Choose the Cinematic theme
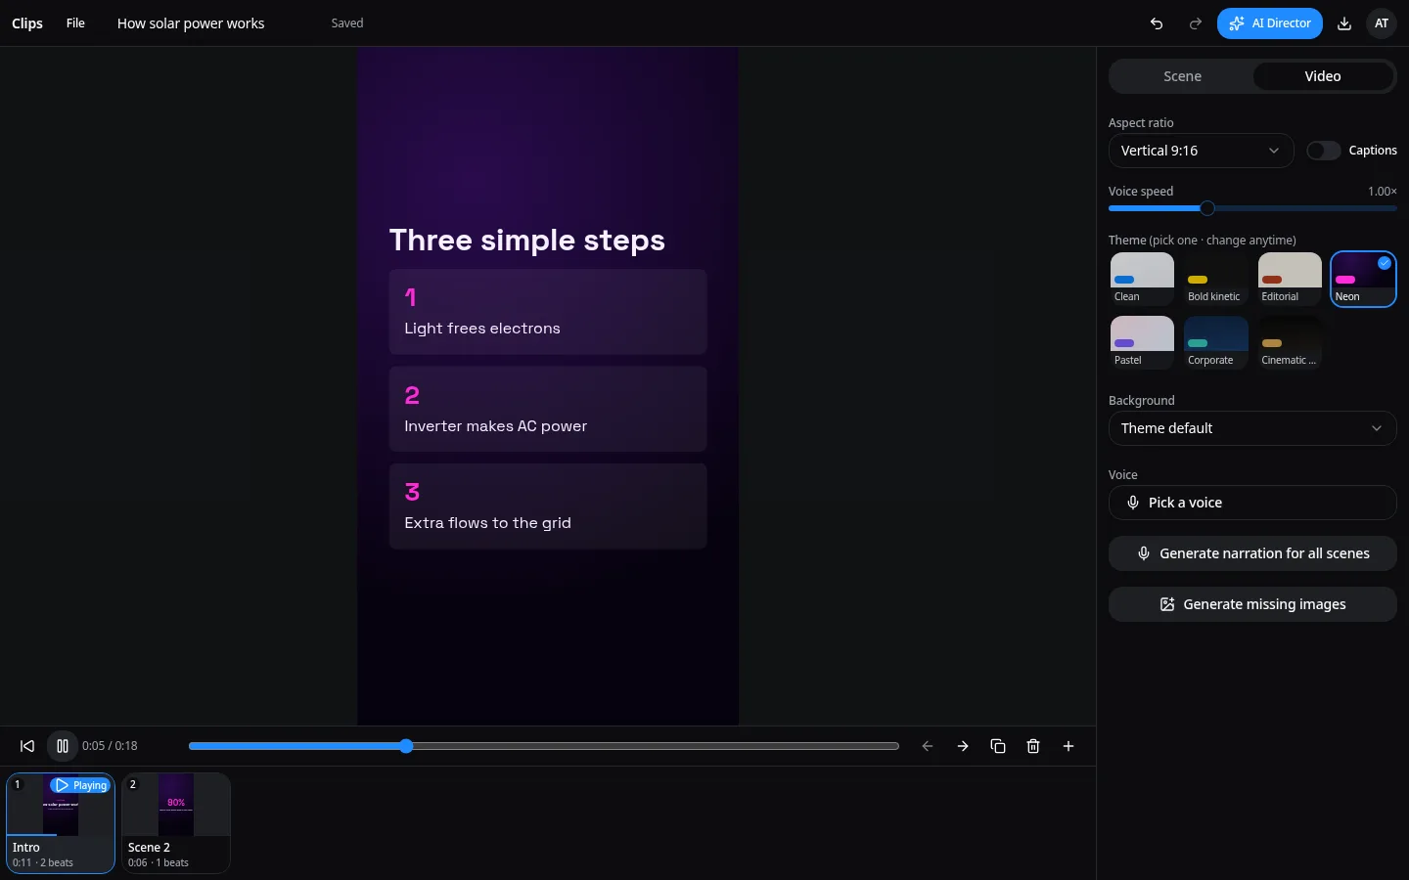This screenshot has width=1409, height=880. (1290, 342)
